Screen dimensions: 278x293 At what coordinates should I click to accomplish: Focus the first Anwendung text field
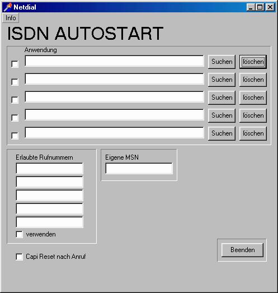click(x=114, y=61)
